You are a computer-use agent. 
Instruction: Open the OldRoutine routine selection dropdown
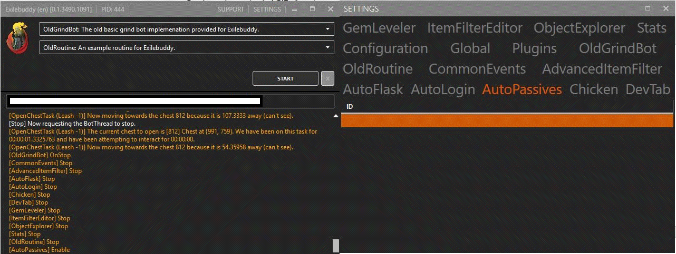tap(187, 48)
